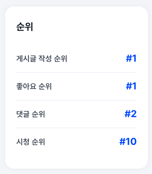The width and height of the screenshot is (152, 174).
Task: Open the #10 viewing rank value
Action: point(128,141)
